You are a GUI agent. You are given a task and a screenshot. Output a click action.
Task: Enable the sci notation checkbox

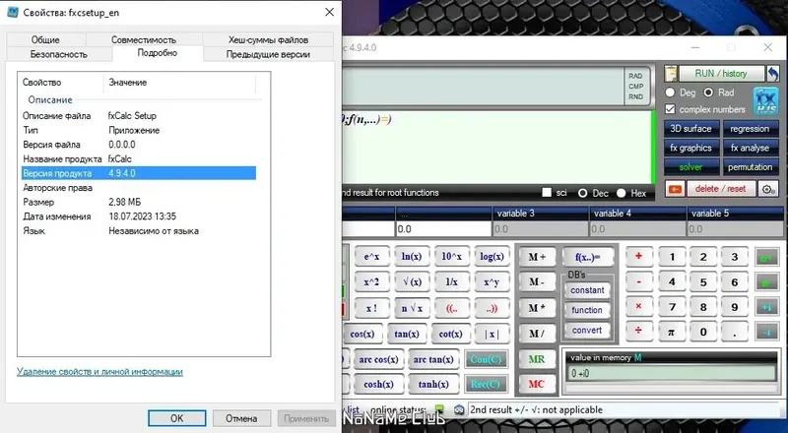tap(547, 192)
